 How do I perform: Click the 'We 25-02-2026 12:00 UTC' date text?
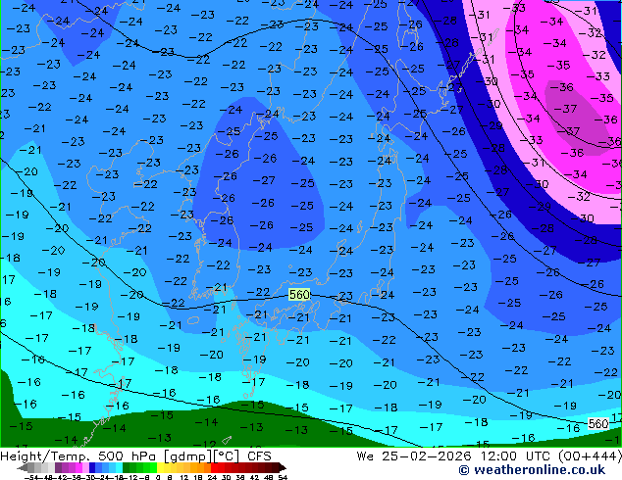click(x=454, y=456)
